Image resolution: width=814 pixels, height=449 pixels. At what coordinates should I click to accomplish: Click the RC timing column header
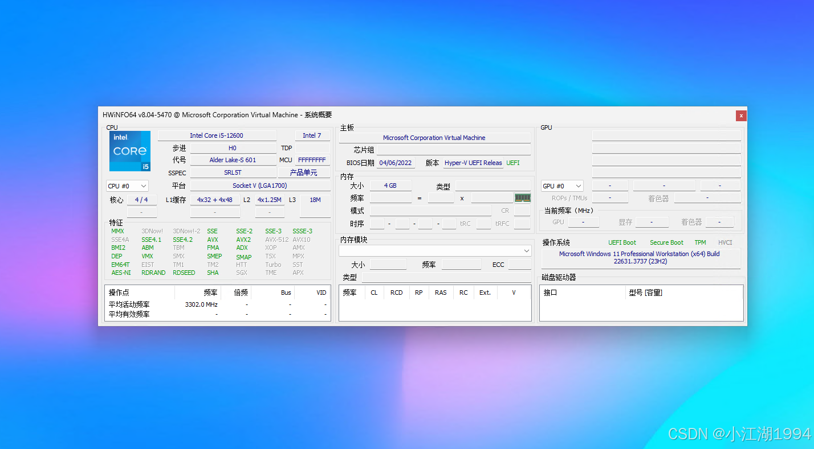point(463,293)
